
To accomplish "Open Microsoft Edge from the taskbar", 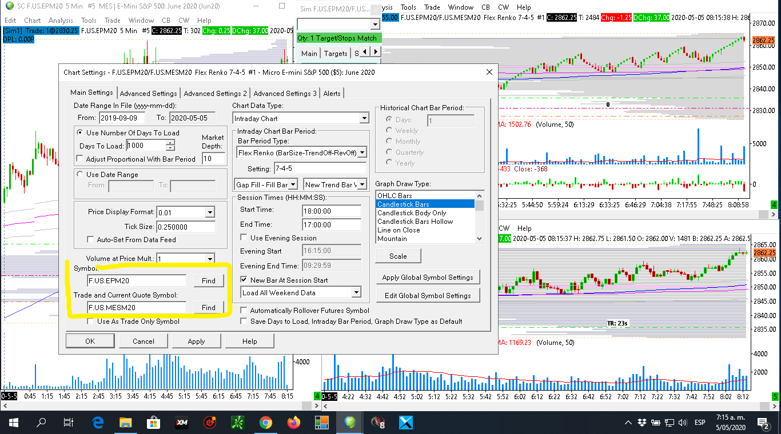I will click(x=98, y=423).
